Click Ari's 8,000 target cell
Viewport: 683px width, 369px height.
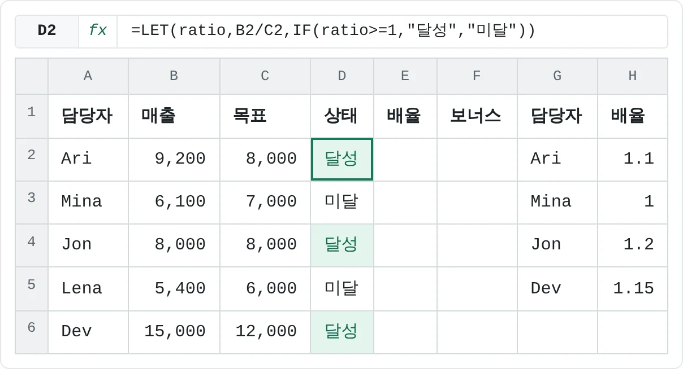point(265,159)
